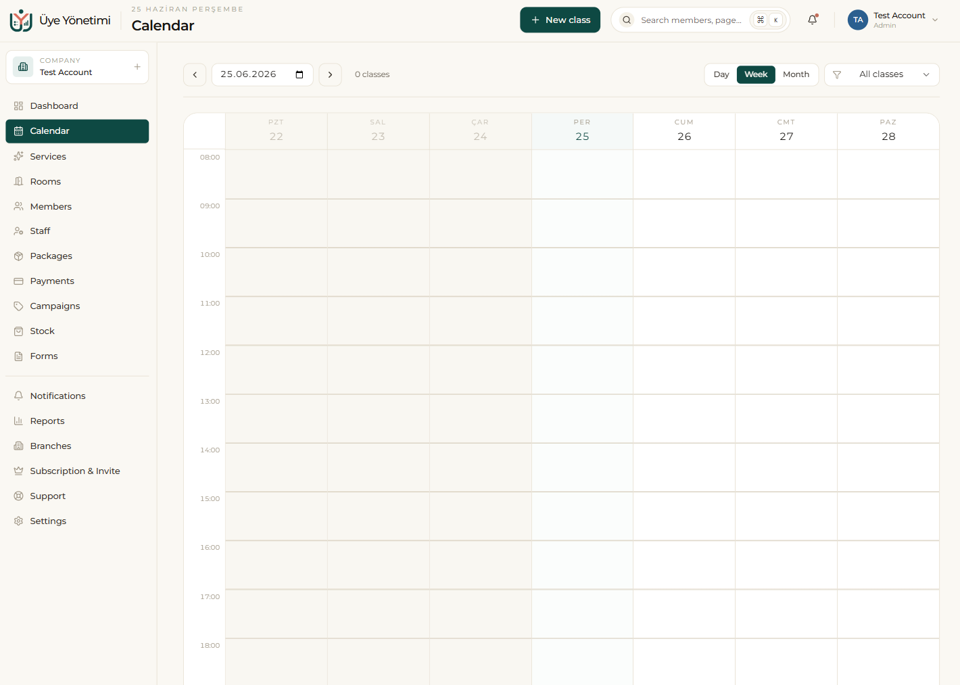This screenshot has height=685, width=960.
Task: Select the PER 25 day header
Action: pyautogui.click(x=582, y=131)
